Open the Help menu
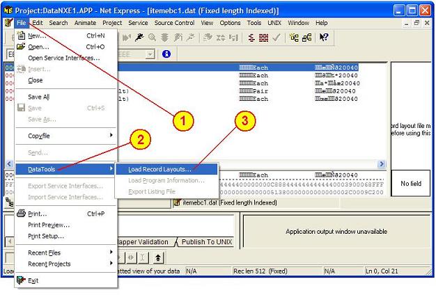Image resolution: width=436 pixels, height=295 pixels. [x=322, y=23]
